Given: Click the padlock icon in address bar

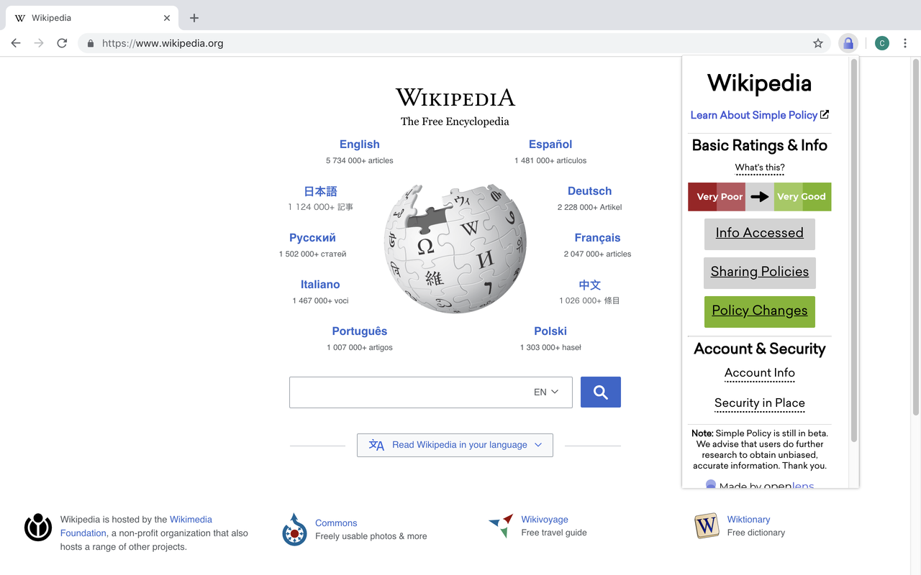Looking at the screenshot, I should 90,43.
